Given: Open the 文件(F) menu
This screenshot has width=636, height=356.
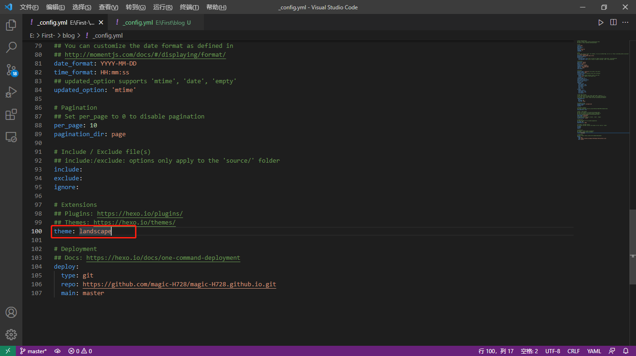Looking at the screenshot, I should pos(29,7).
